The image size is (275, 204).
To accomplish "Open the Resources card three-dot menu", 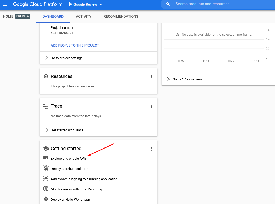I will click(151, 77).
